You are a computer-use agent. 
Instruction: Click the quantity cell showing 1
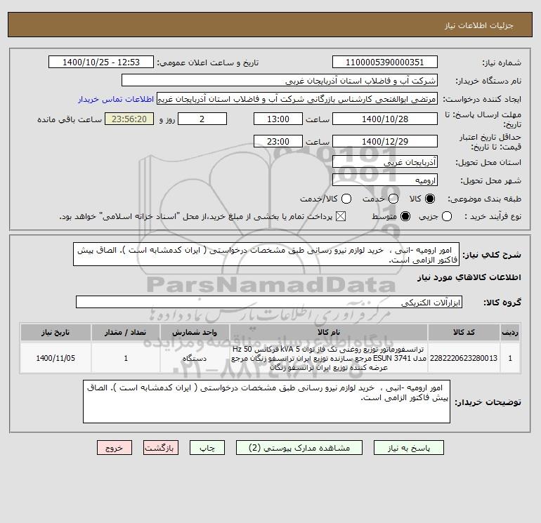[126, 358]
